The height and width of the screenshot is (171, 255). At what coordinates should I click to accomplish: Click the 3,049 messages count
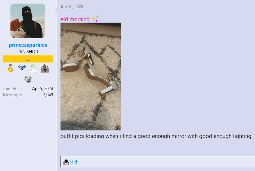48,95
